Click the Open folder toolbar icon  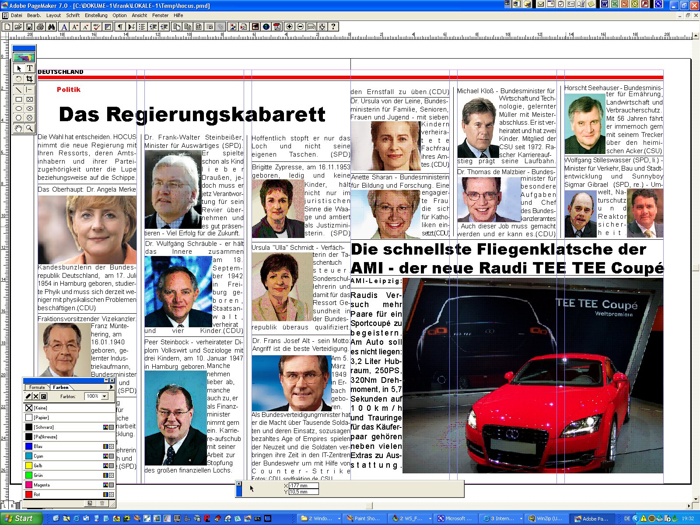click(18, 27)
